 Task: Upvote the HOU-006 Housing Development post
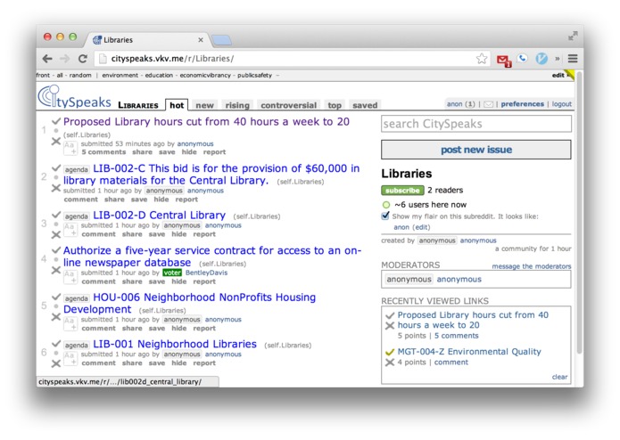click(56, 297)
